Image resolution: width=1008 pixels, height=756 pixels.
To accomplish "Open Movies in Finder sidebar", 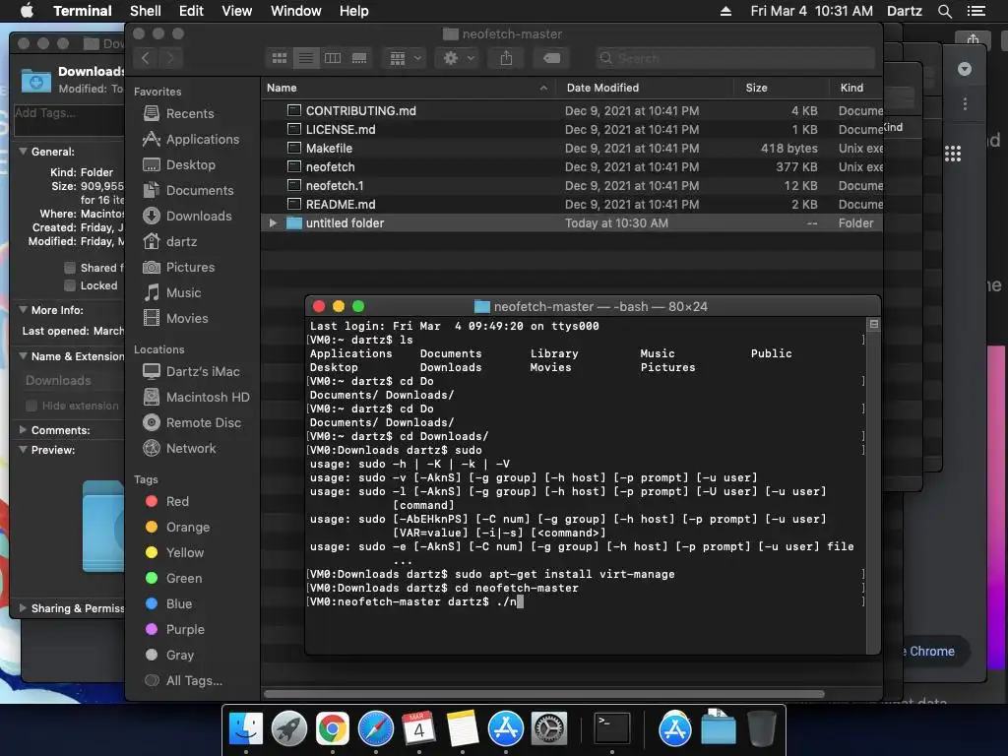I will (x=175, y=319).
